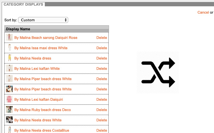Open By Malina Neela dress White

[x=38, y=120]
